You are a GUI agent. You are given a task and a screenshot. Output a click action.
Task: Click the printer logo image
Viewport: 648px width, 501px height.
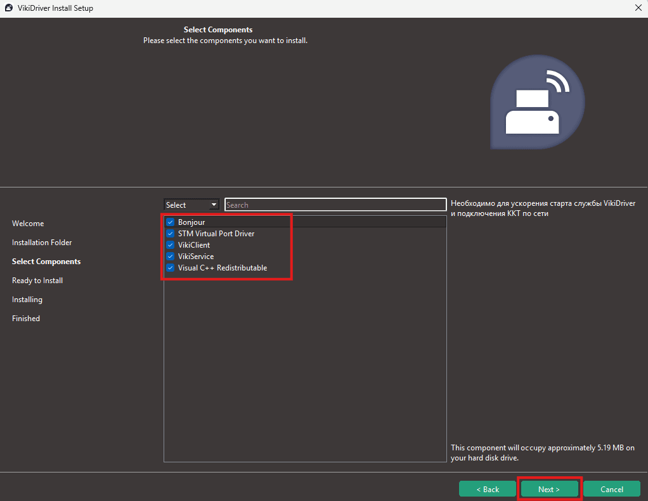(537, 103)
